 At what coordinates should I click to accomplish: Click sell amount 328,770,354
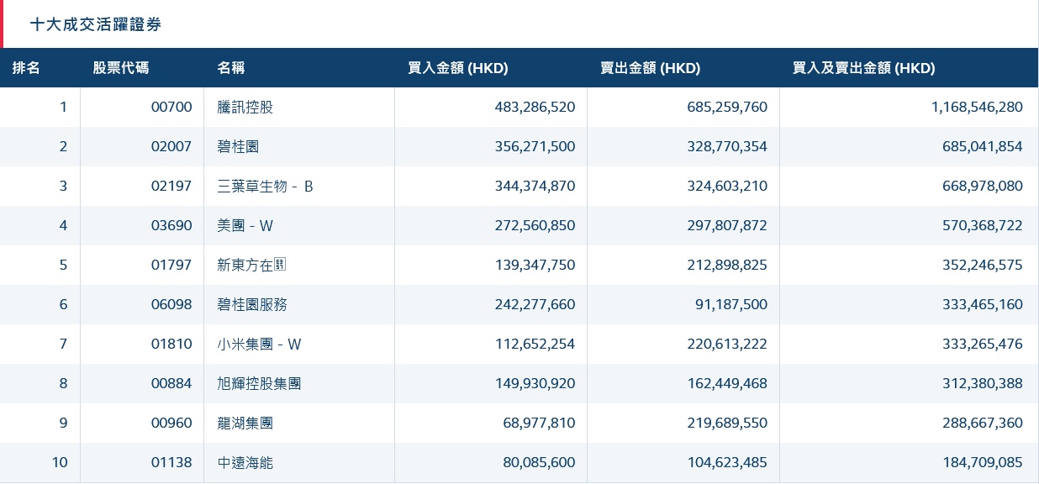(x=728, y=147)
